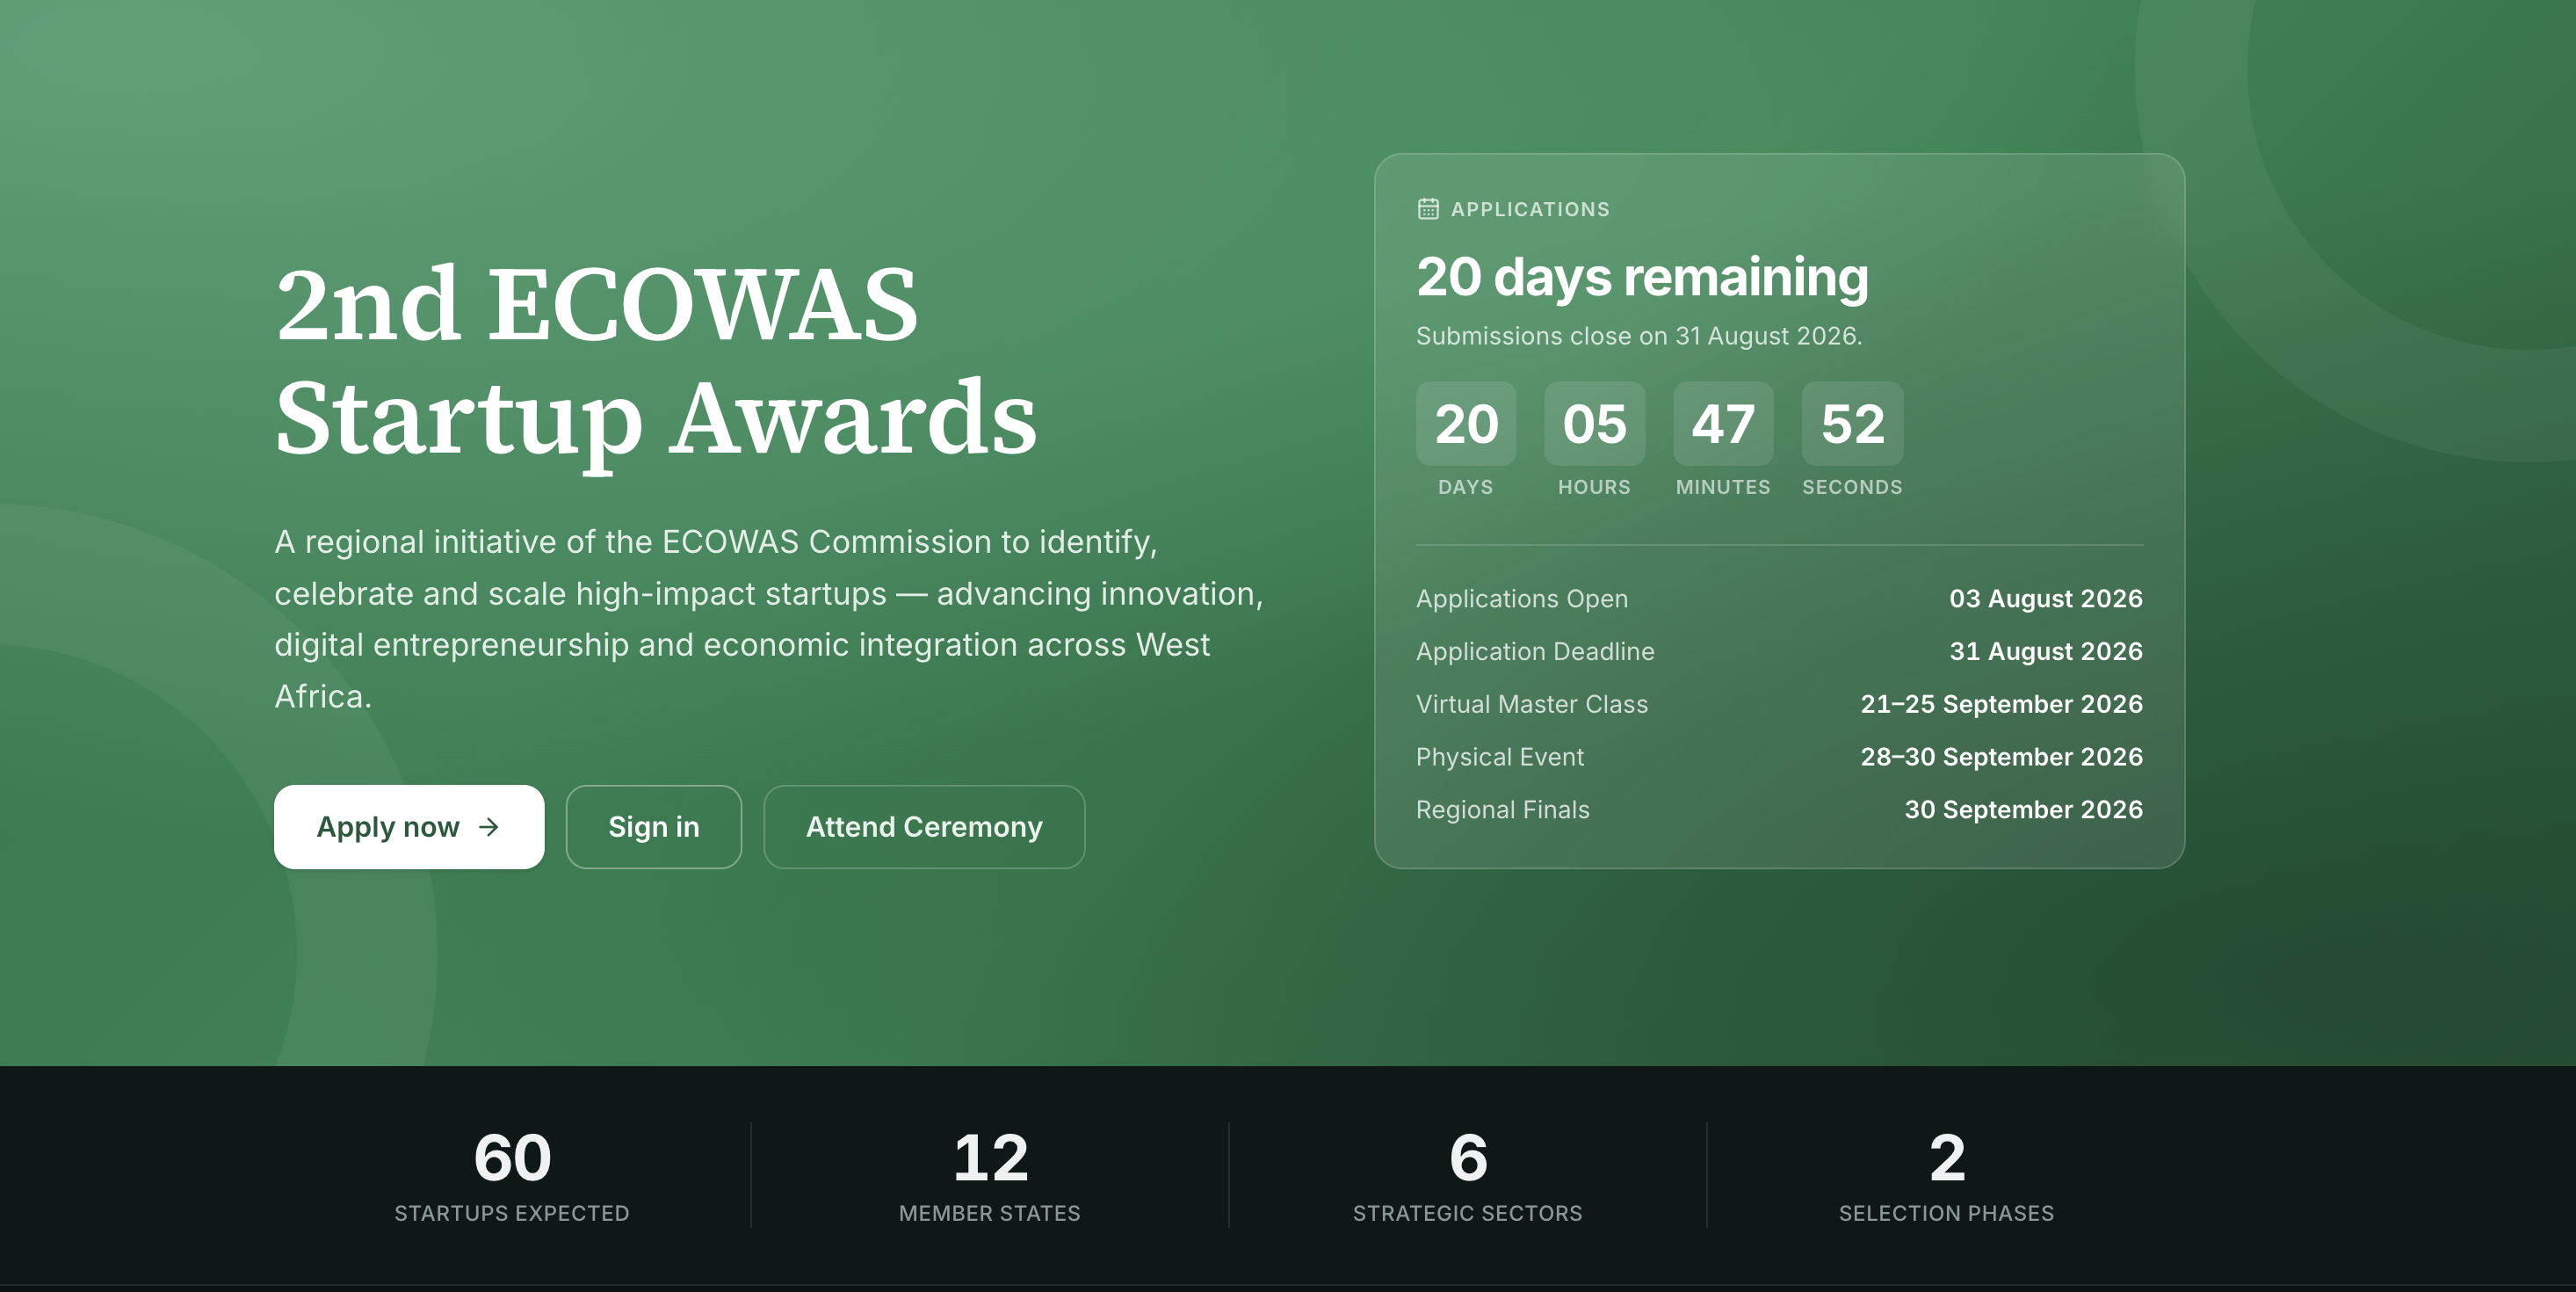Click the "Physical Event" row label
The height and width of the screenshot is (1292, 2576).
[1500, 758]
